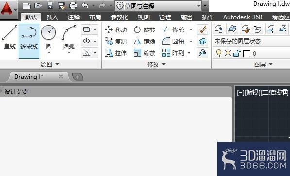Click the 移动 move command
Viewport: 290px width, 176px height.
[x=116, y=29]
